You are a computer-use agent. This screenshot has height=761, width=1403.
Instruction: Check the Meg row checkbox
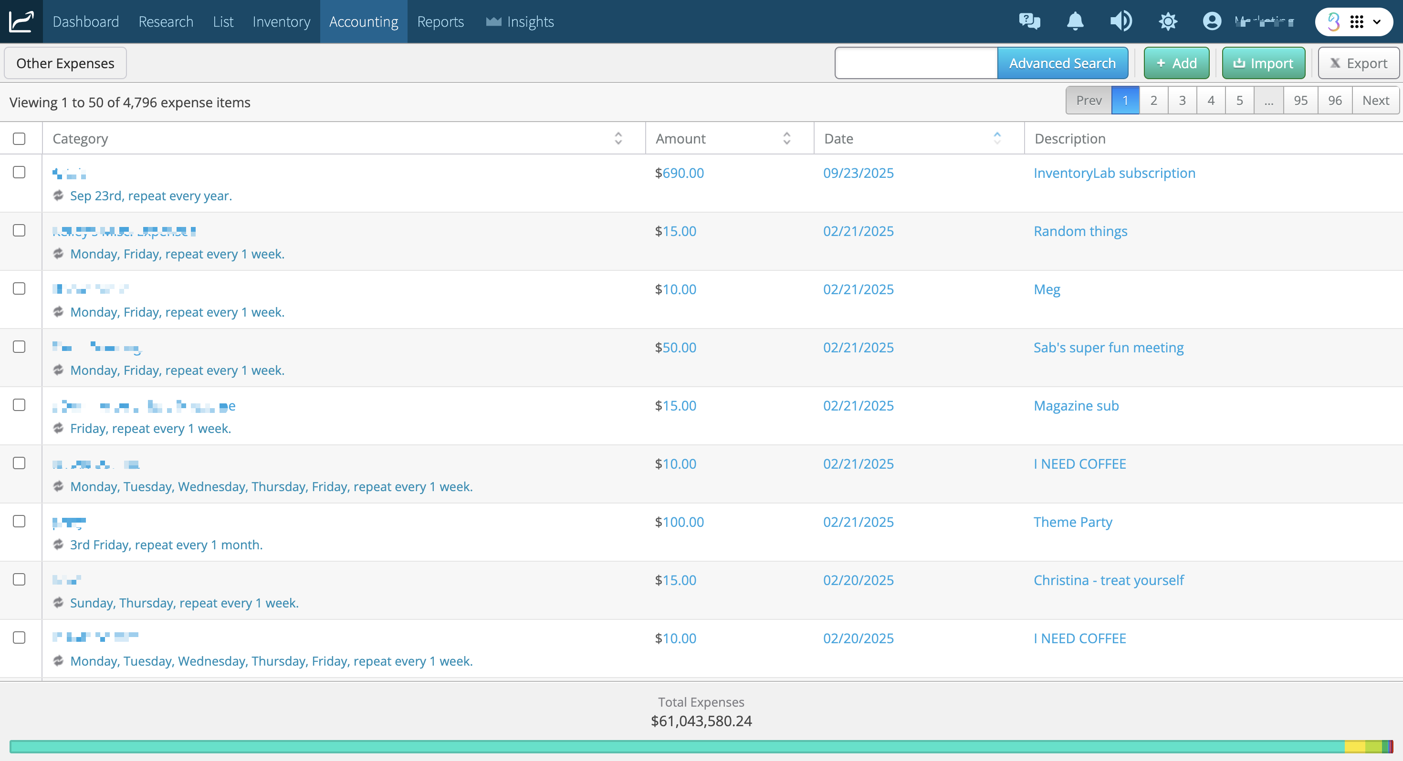[19, 288]
